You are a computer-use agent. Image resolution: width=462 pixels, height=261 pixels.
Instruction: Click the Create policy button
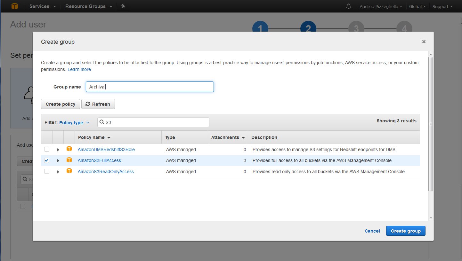pyautogui.click(x=61, y=104)
